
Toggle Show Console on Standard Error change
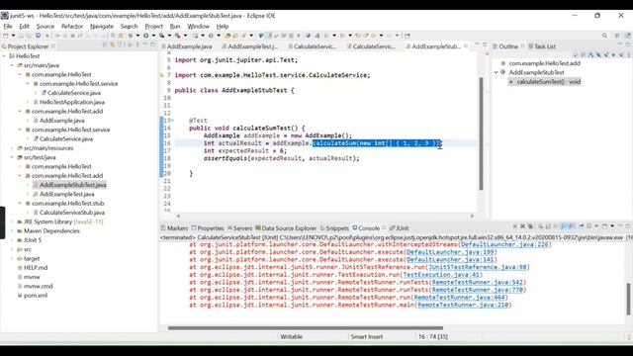coord(572,226)
